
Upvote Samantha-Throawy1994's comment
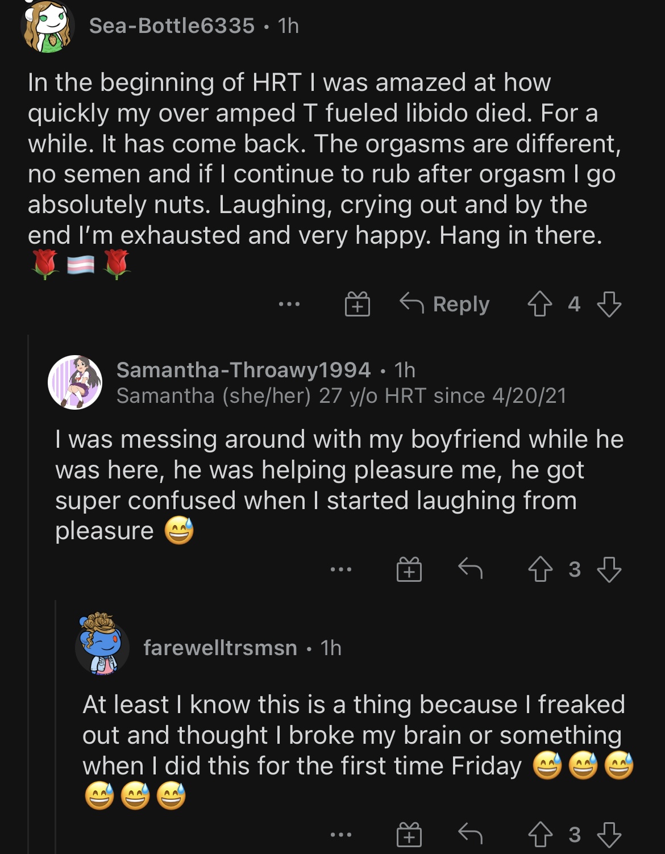point(539,569)
